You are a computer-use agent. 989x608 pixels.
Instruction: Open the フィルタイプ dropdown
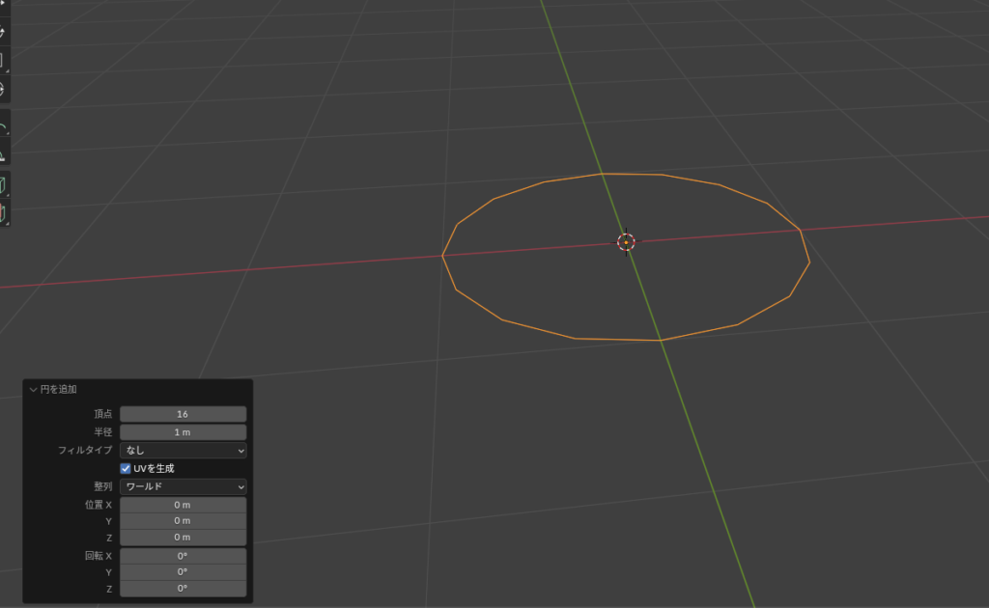tap(183, 450)
